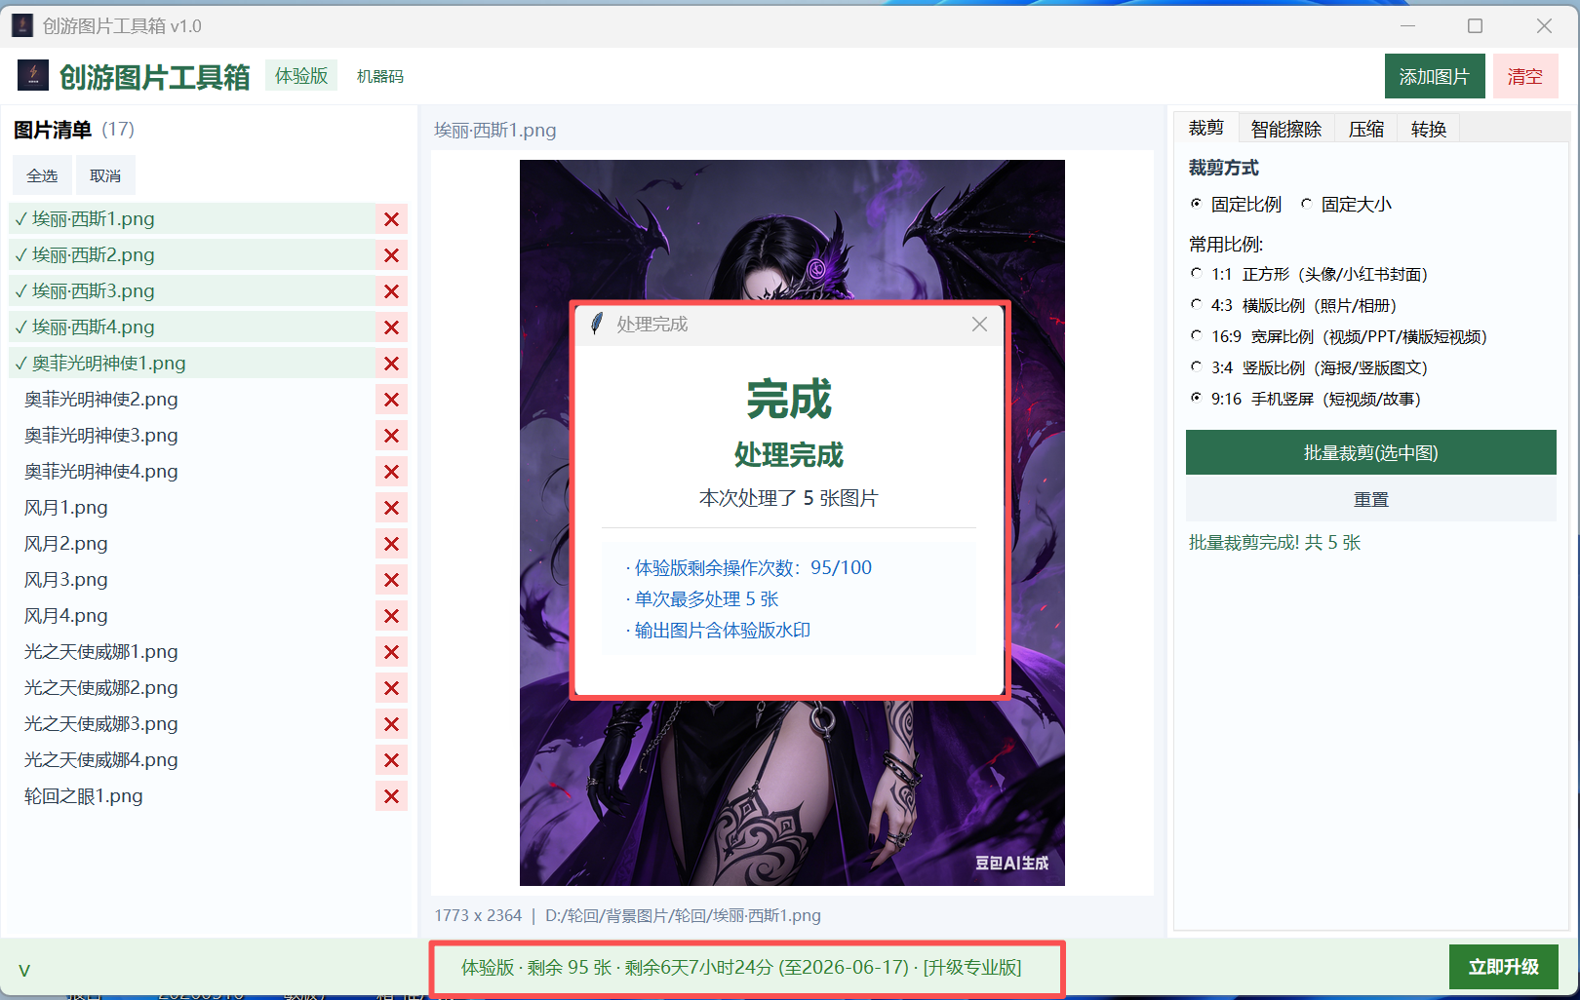Remove 埃丽·西斯3.png with its red X
This screenshot has height=1000, width=1580.
(391, 291)
